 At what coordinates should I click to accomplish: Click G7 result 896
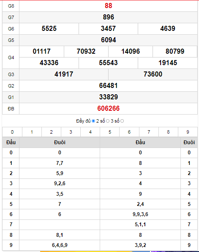[109, 17]
